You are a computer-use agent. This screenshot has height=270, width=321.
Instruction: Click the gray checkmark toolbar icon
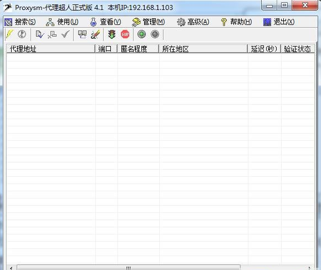click(x=65, y=34)
